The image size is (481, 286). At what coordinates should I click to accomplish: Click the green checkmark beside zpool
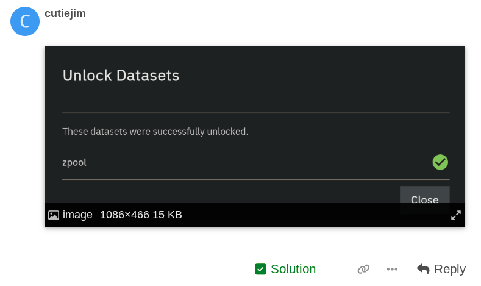click(x=440, y=162)
